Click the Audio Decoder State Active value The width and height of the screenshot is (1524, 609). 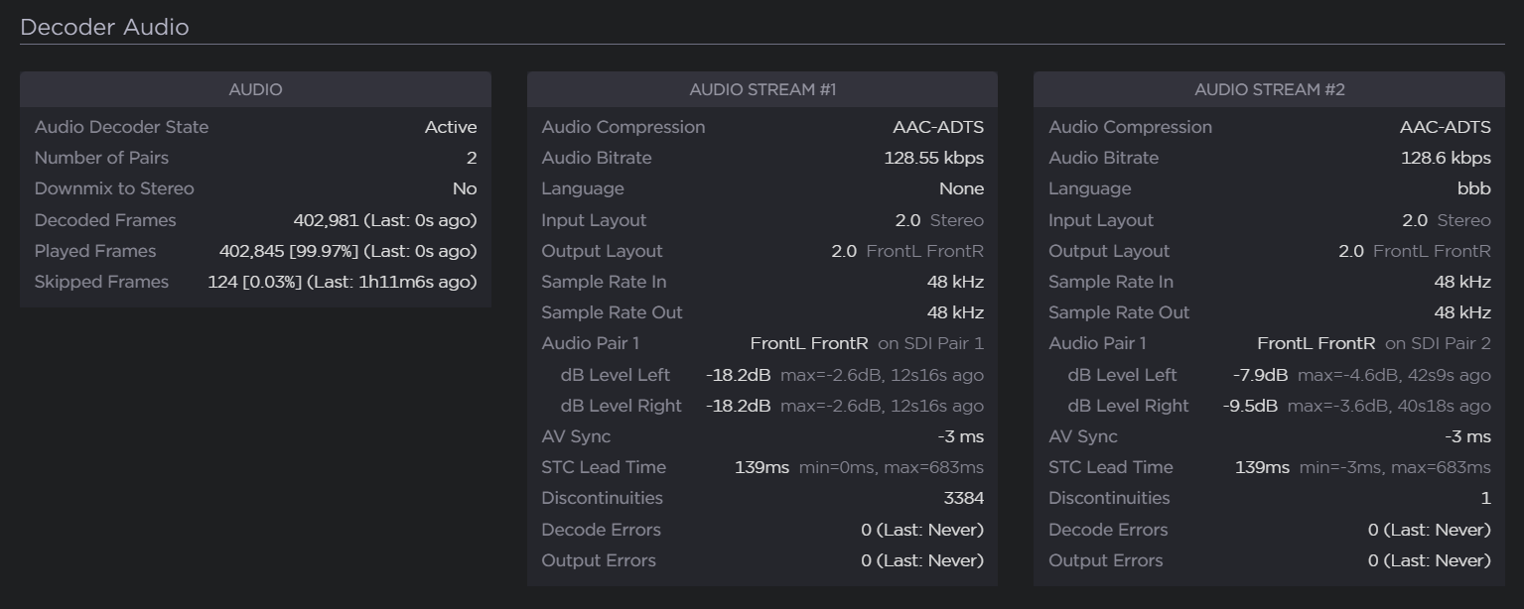(x=451, y=127)
